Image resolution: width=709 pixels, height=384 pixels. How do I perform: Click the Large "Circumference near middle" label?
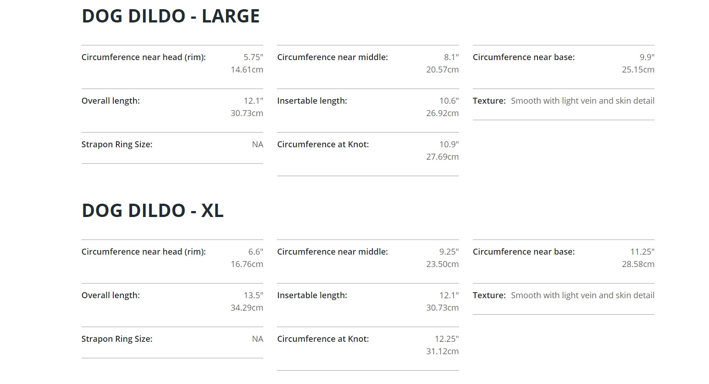(332, 57)
